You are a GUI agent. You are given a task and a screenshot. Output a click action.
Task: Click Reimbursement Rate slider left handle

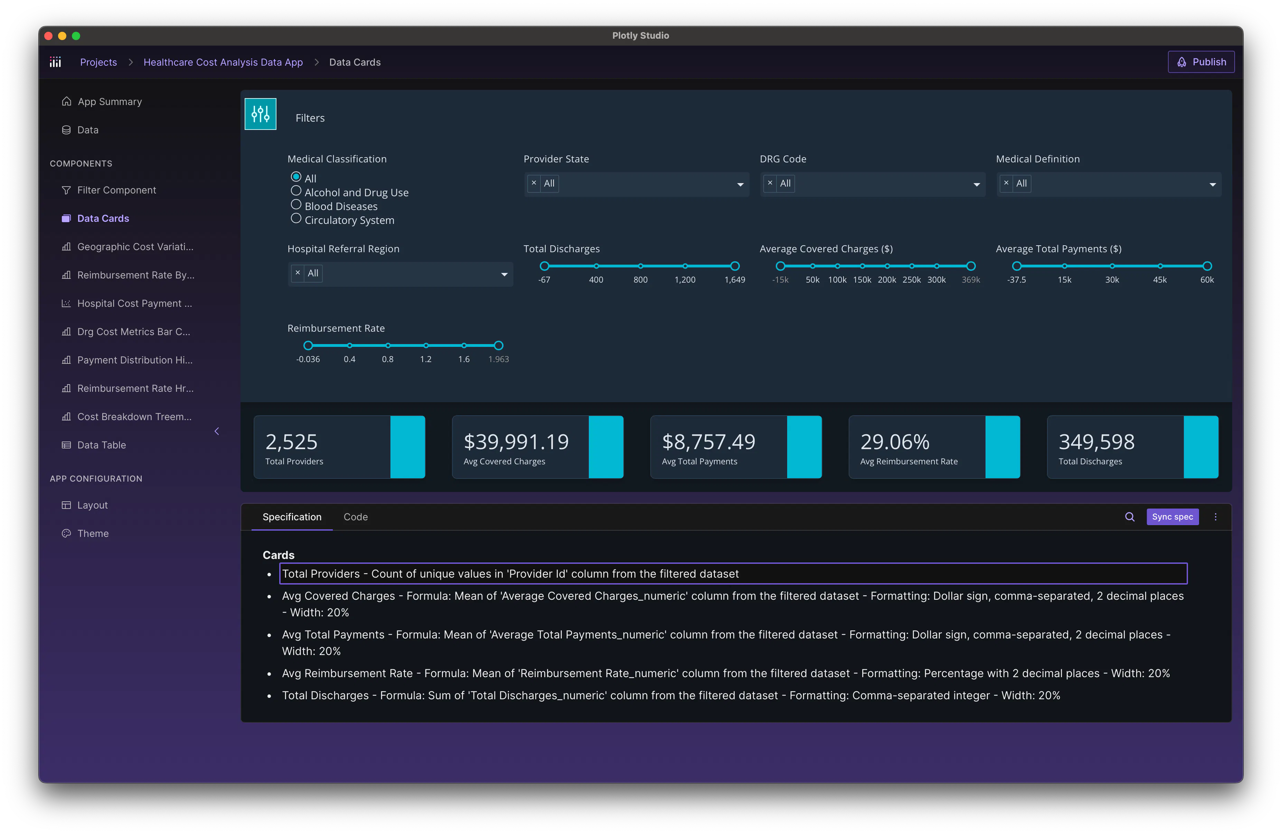[x=308, y=346]
